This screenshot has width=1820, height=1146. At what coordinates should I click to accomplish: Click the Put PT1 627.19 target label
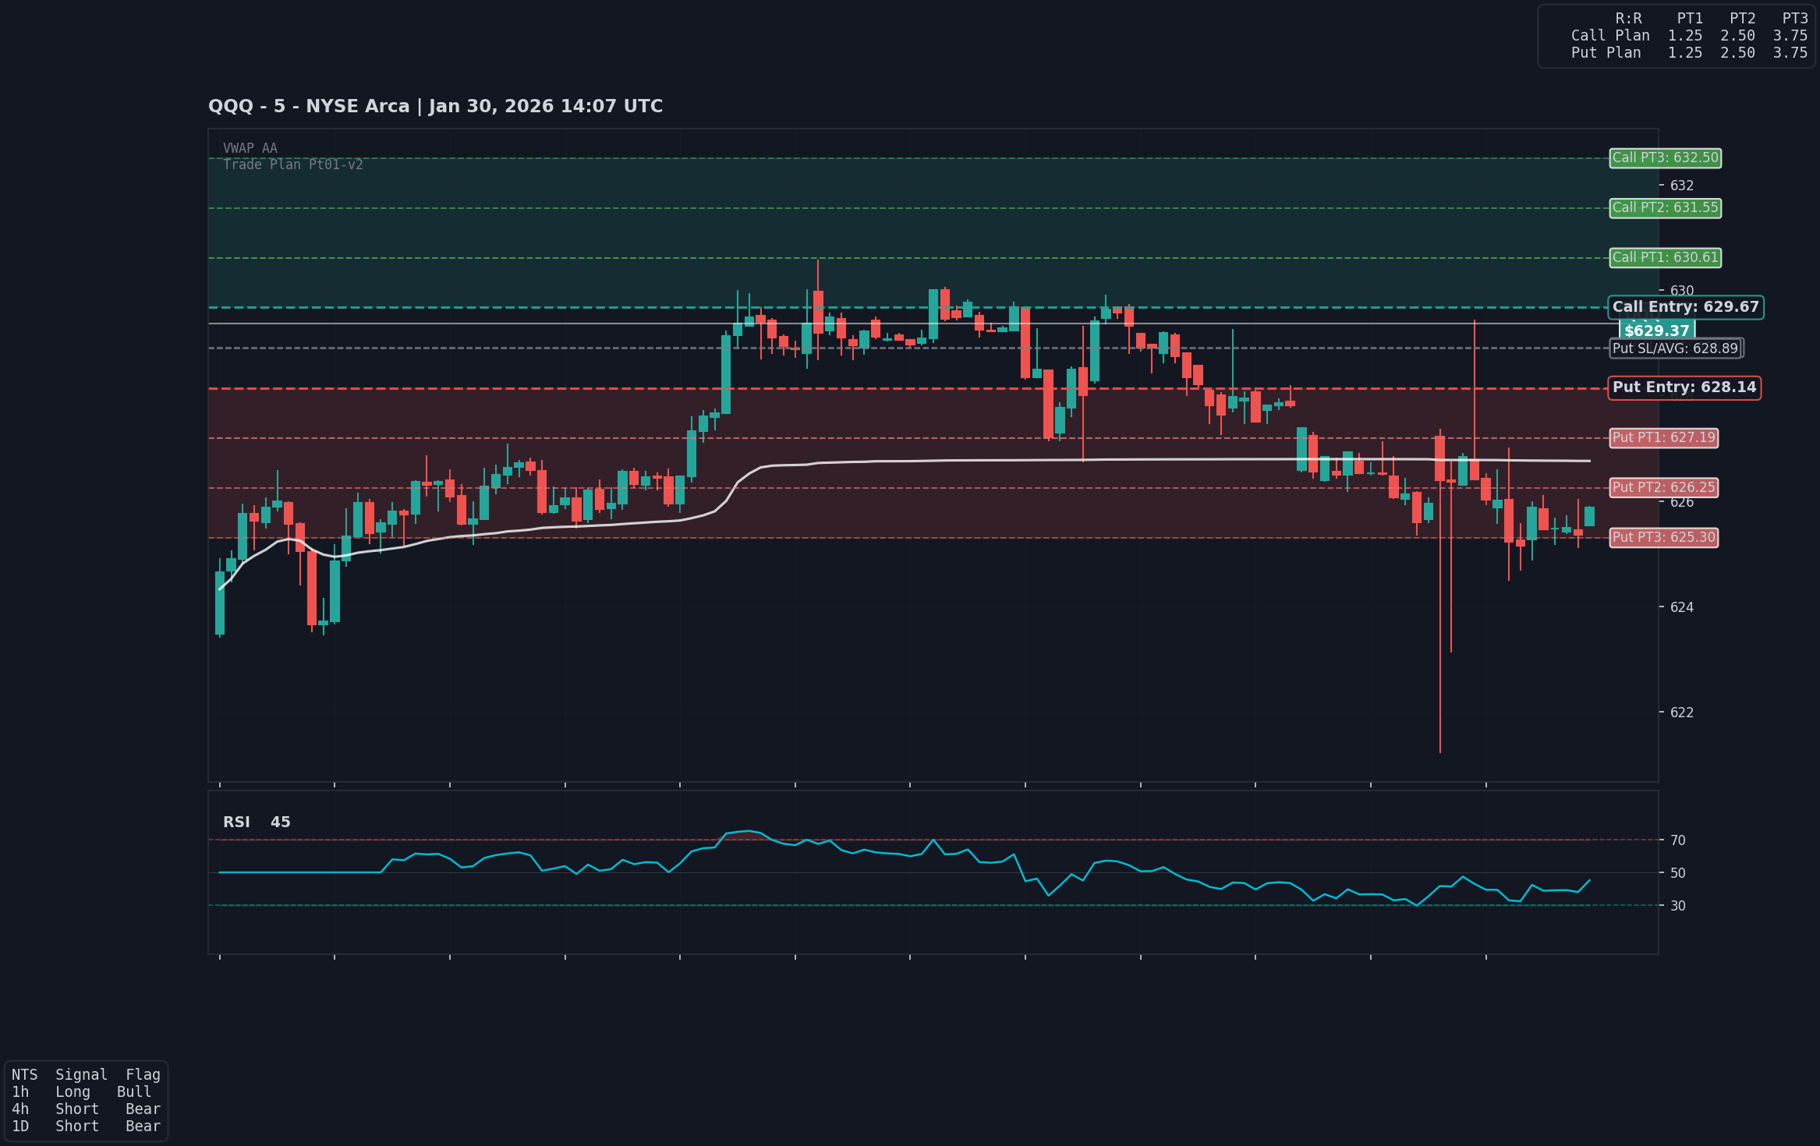tap(1664, 438)
